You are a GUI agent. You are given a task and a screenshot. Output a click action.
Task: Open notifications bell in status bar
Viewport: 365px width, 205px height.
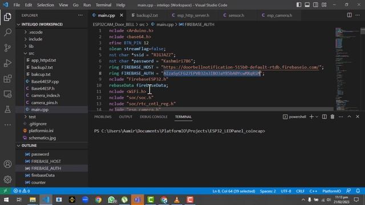[x=358, y=191]
